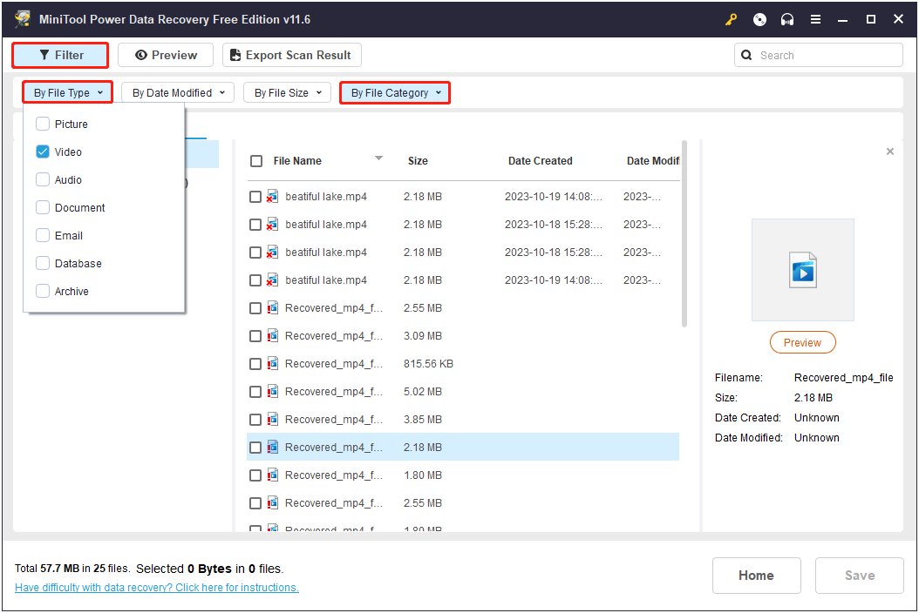Go back with the Home button

pyautogui.click(x=756, y=576)
